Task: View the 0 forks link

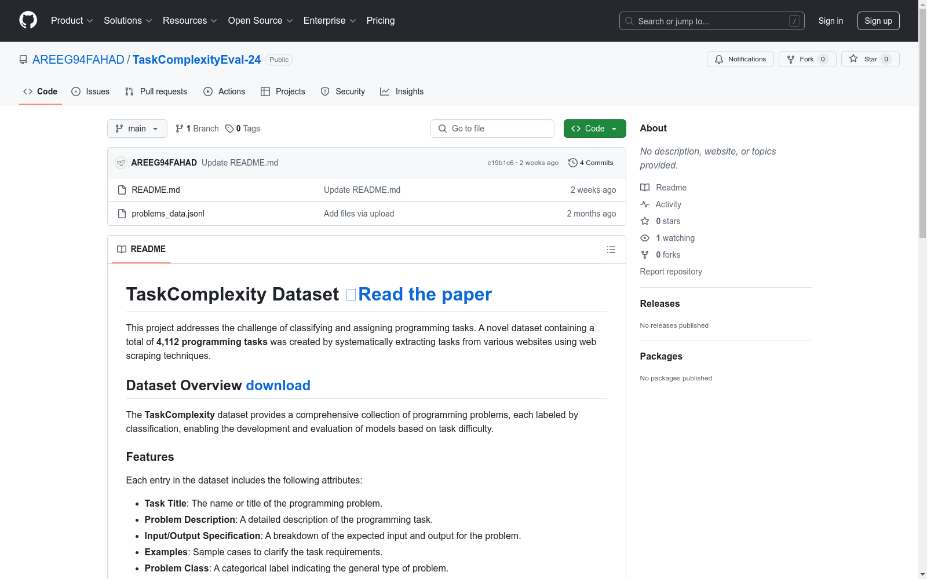Action: (660, 255)
